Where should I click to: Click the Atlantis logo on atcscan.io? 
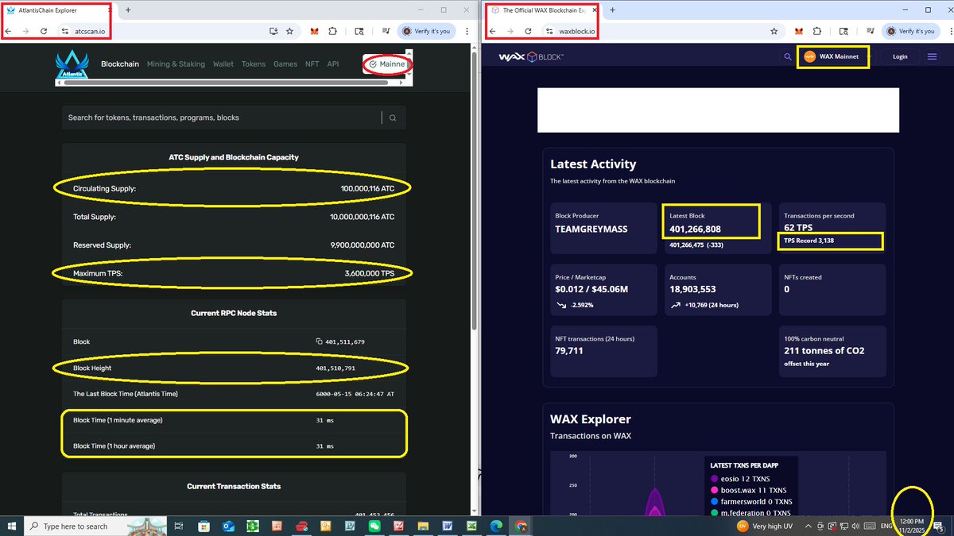(x=72, y=64)
